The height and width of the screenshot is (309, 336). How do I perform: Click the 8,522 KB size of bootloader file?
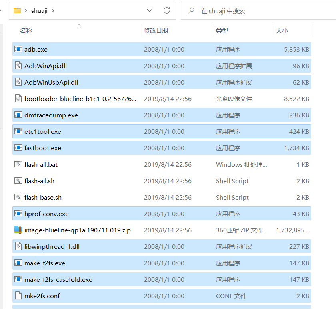pyautogui.click(x=296, y=99)
